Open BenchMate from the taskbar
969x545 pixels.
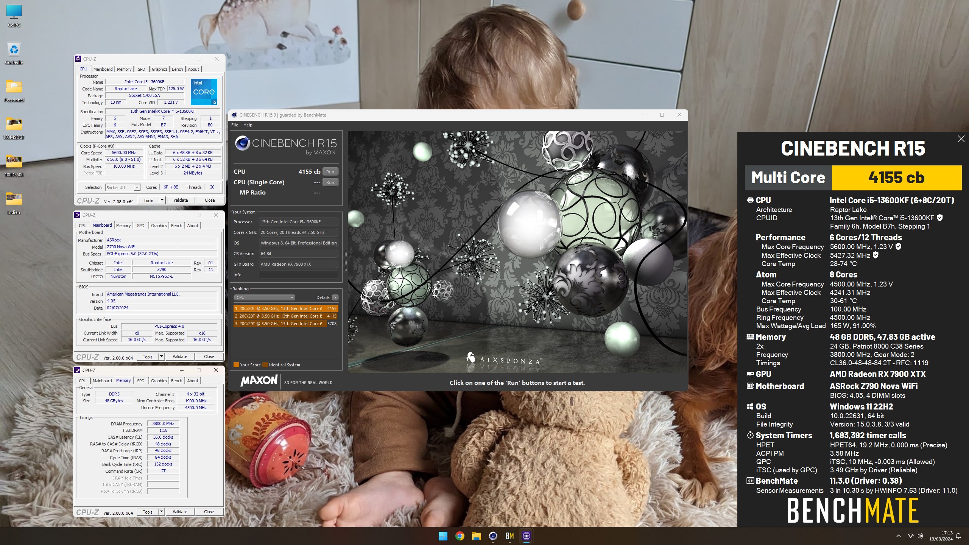coord(509,536)
